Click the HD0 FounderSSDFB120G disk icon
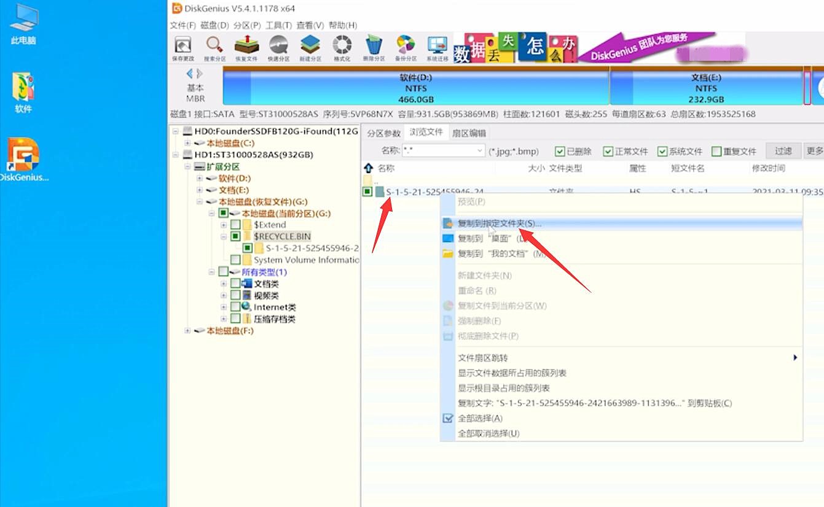The width and height of the screenshot is (824, 507). click(188, 131)
